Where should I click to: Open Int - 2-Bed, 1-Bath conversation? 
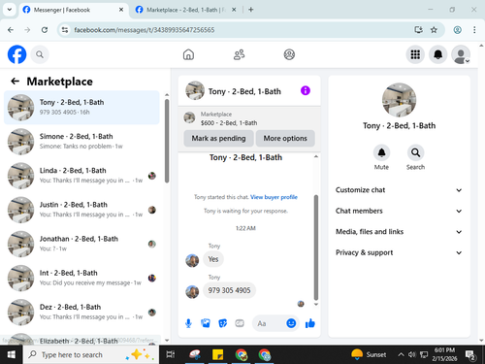tap(81, 278)
